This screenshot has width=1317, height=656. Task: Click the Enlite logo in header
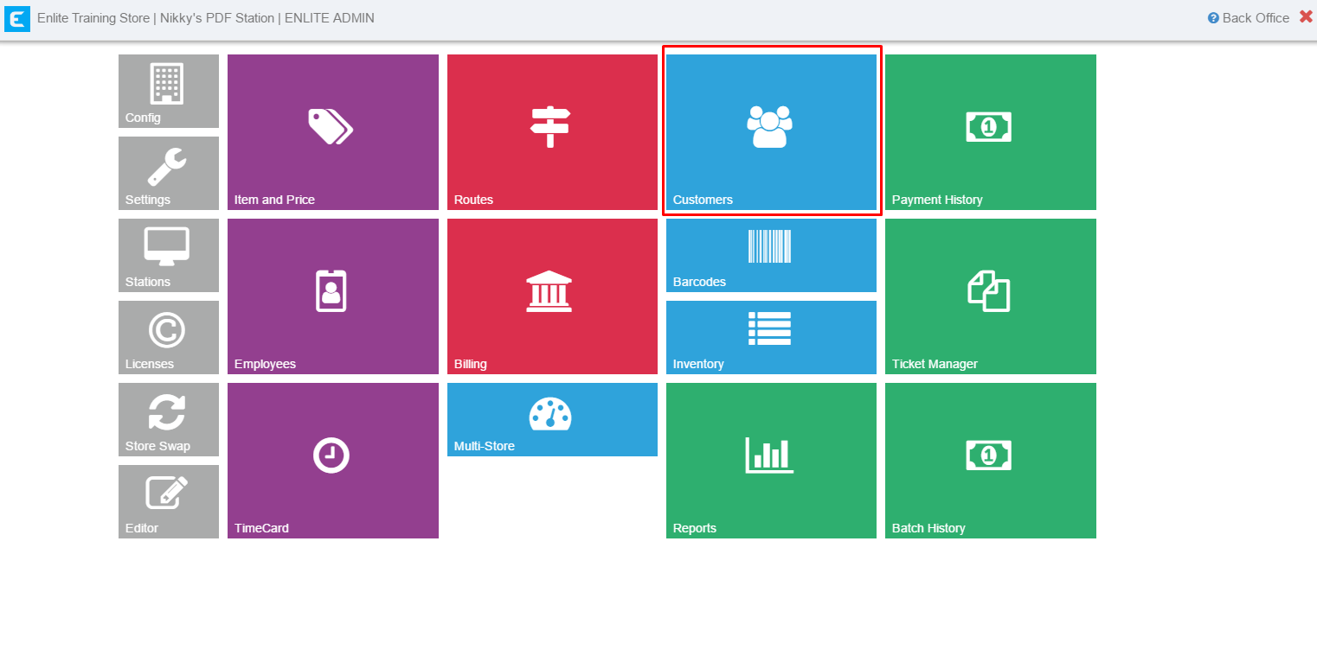click(x=17, y=18)
